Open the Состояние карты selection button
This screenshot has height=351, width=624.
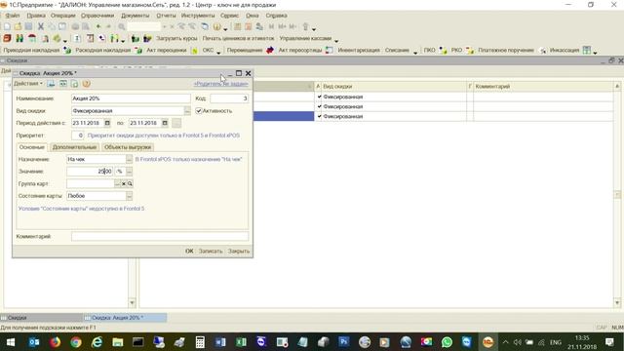(129, 196)
